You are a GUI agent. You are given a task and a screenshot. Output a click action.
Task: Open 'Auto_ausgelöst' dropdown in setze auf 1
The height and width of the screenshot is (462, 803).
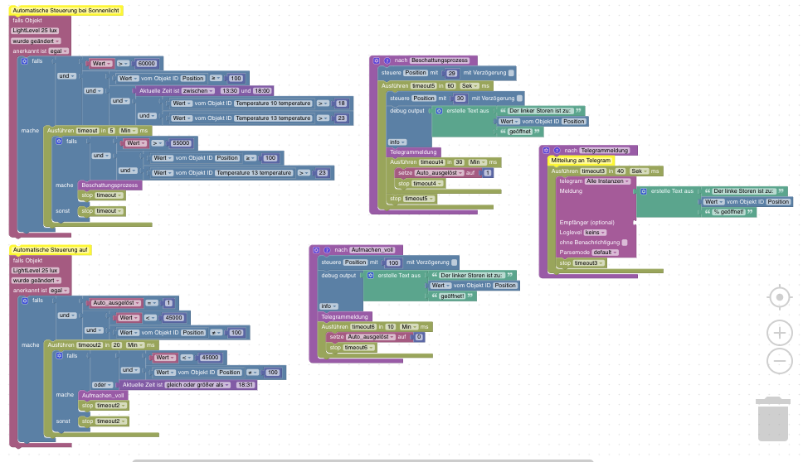440,173
